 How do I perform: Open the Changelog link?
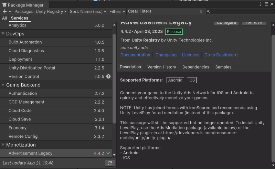[x=166, y=55]
